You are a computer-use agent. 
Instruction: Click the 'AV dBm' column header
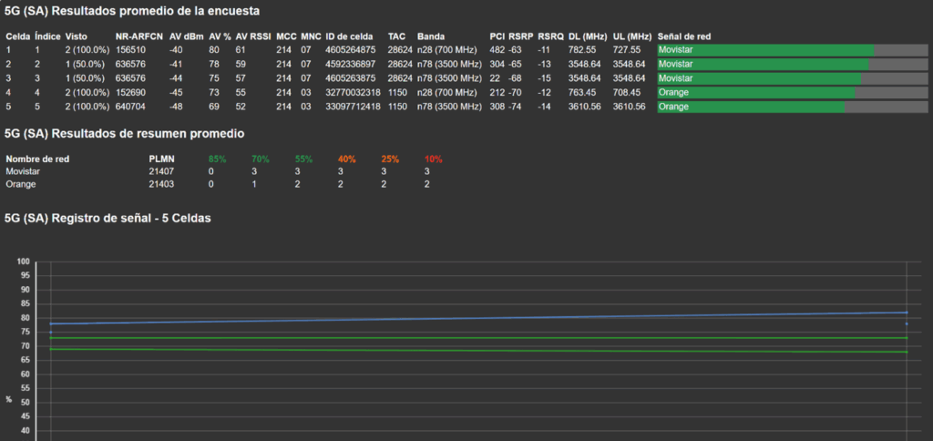[186, 36]
